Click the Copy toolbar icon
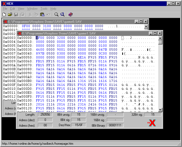Image resolution: width=182 pixels, height=147 pixels. click(36, 15)
